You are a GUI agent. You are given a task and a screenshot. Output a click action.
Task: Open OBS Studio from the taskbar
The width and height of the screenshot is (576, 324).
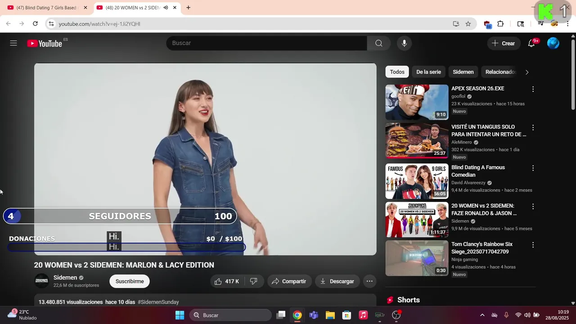[x=396, y=315]
